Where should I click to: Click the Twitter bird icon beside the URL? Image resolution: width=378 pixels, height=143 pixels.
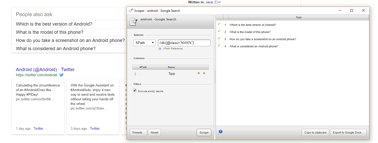(x=62, y=75)
